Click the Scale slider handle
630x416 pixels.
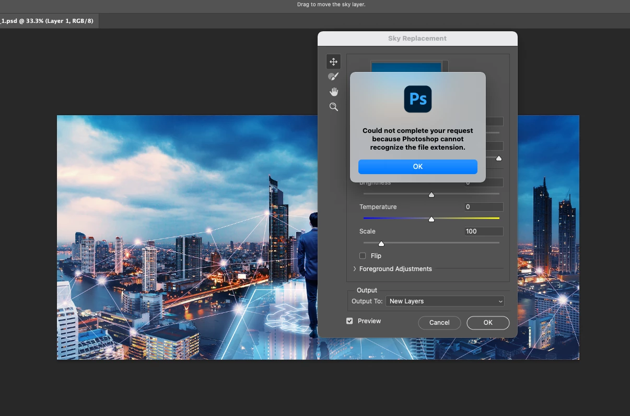tap(381, 243)
